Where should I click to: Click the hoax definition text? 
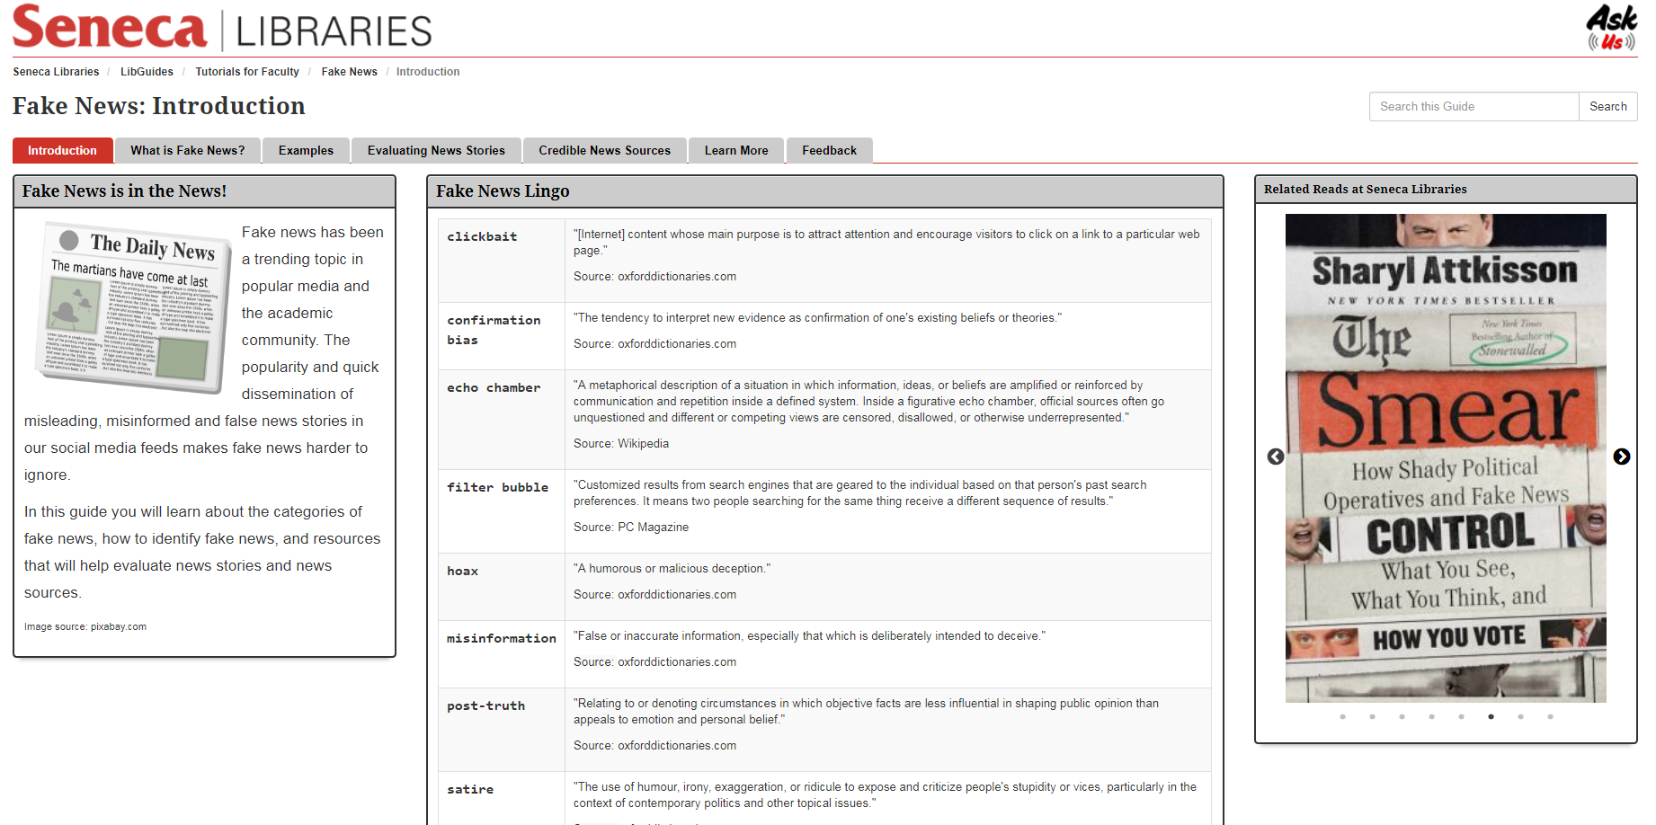point(672,568)
